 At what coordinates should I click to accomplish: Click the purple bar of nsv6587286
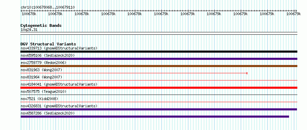tap(155, 117)
